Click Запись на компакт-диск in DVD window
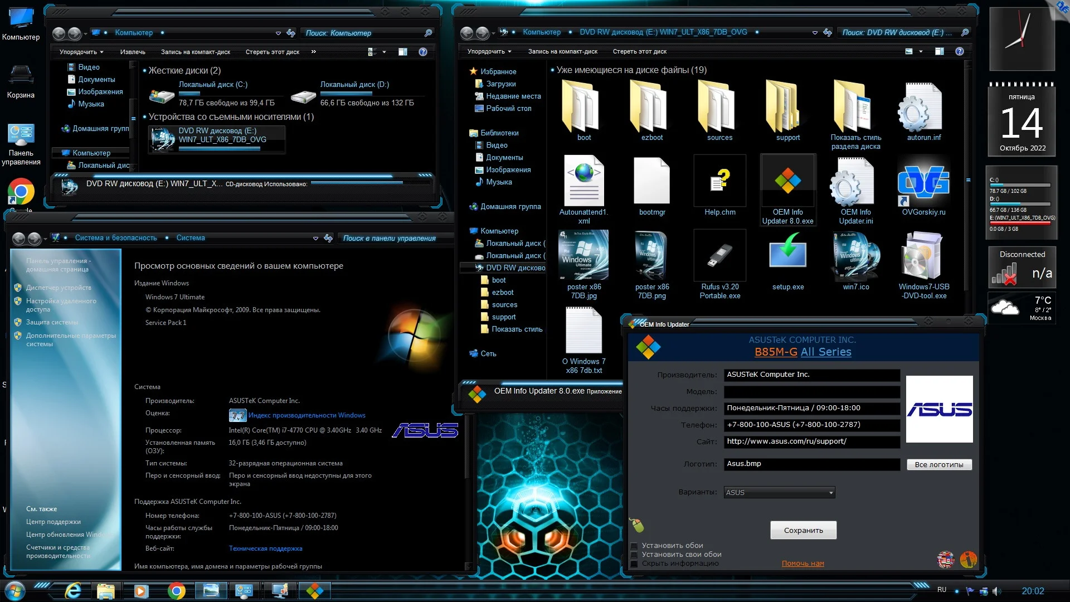1070x602 pixels. [x=562, y=51]
